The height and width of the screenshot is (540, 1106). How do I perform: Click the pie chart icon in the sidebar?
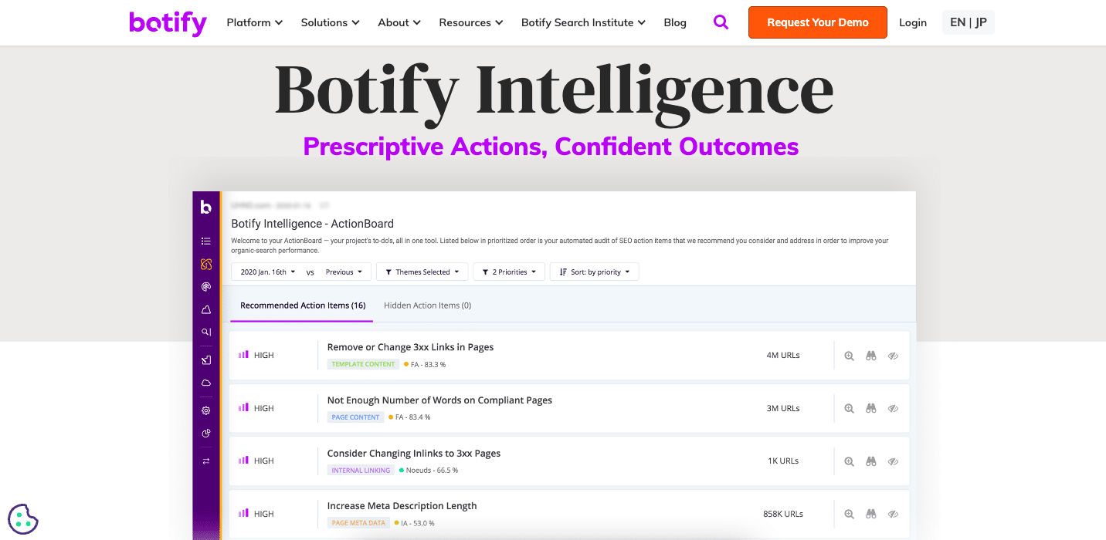(205, 433)
